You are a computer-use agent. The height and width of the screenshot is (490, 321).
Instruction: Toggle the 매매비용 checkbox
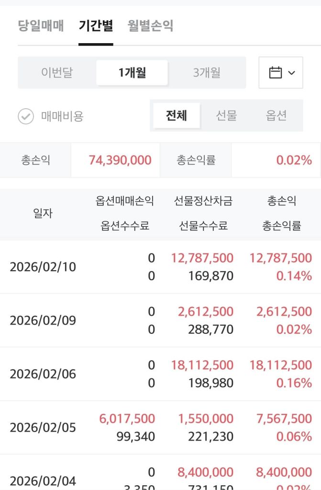[26, 116]
